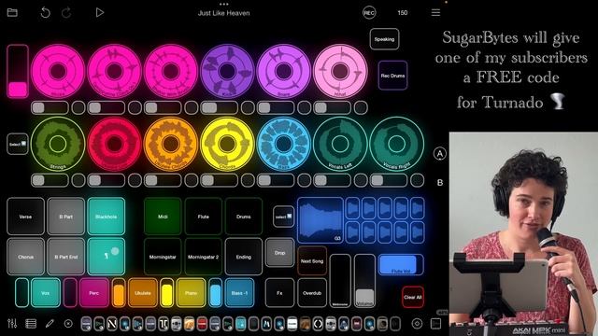The width and height of the screenshot is (598, 336).
Task: Toggle round button beside Kick slider
Action: pos(248,108)
